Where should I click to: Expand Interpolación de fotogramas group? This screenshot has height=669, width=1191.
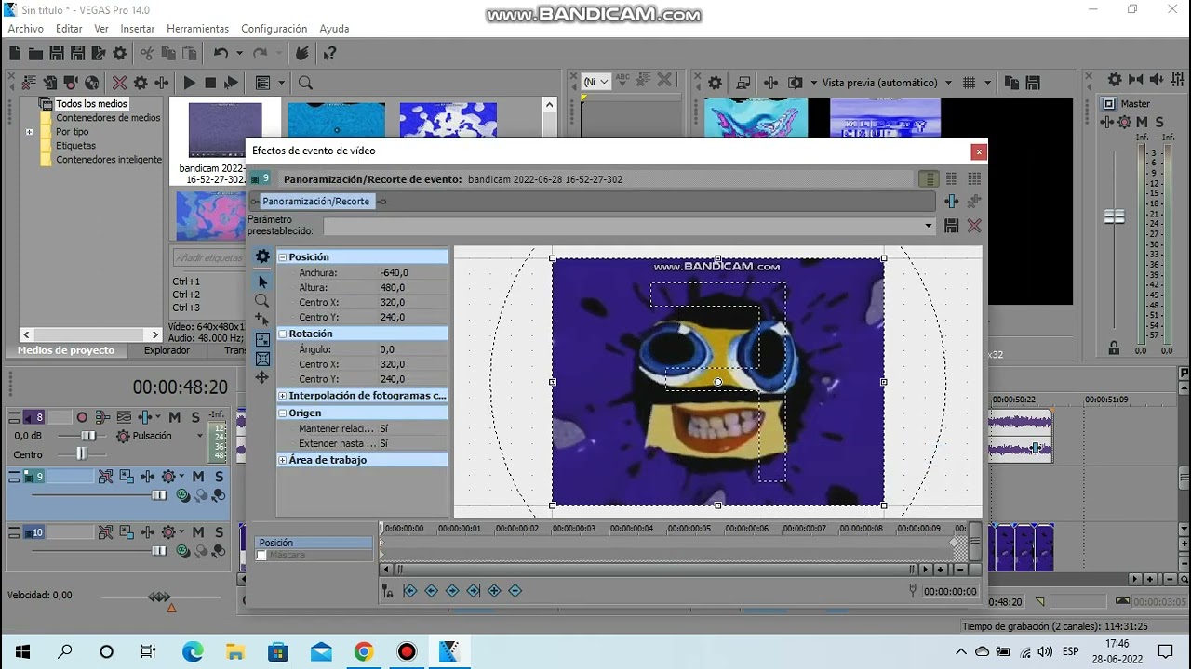(x=282, y=396)
